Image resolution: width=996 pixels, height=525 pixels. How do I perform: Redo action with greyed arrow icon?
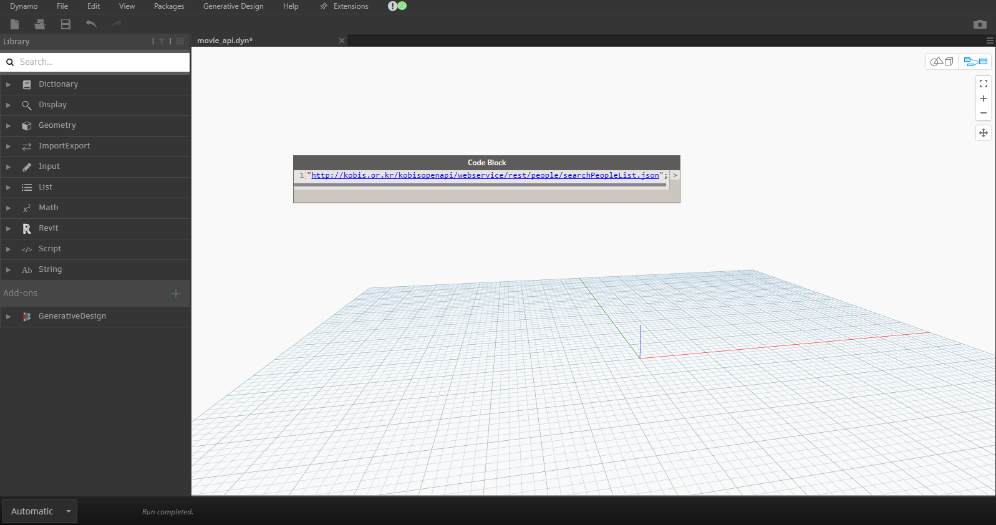pos(116,24)
